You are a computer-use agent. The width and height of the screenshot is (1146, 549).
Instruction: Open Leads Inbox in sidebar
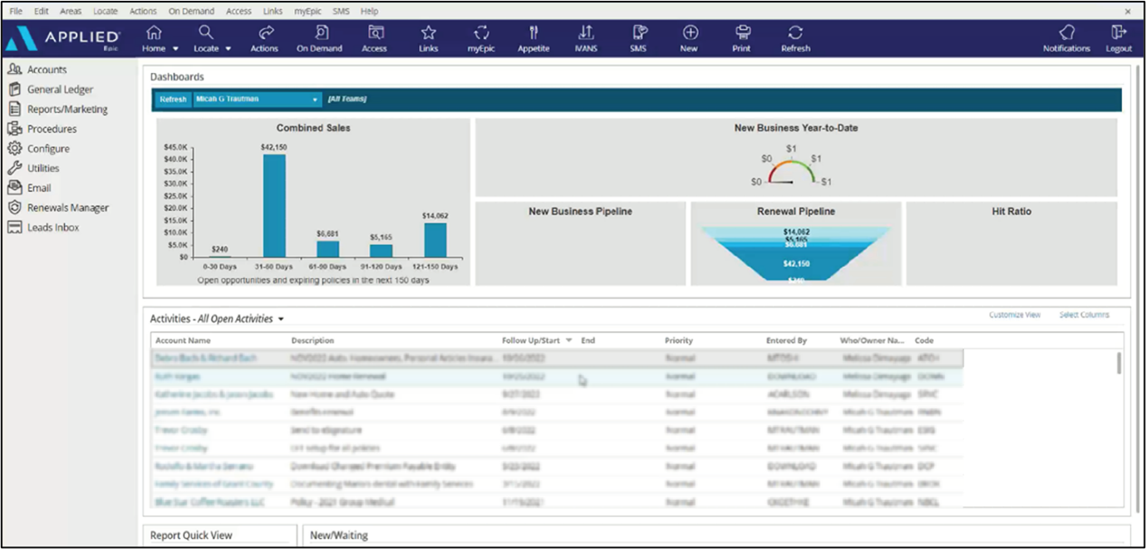pyautogui.click(x=53, y=228)
